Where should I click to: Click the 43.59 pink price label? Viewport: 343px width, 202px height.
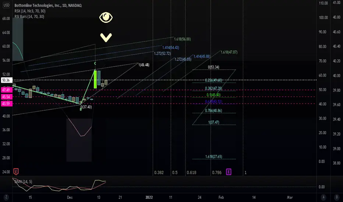coord(6,104)
